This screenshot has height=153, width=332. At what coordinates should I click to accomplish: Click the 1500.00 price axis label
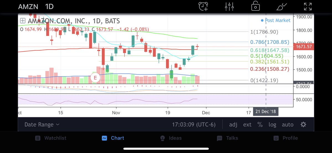click(x=304, y=70)
